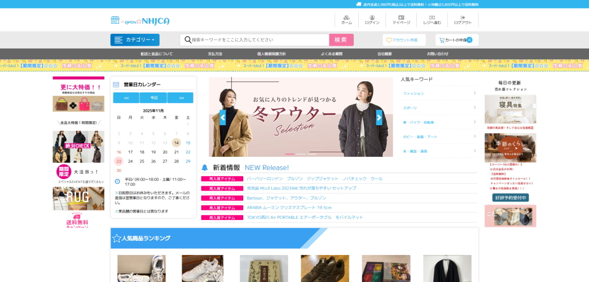Click the NHJCA store logo
589x282 pixels.
click(x=140, y=21)
